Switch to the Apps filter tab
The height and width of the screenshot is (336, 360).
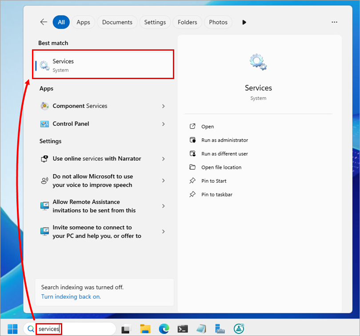(x=83, y=22)
